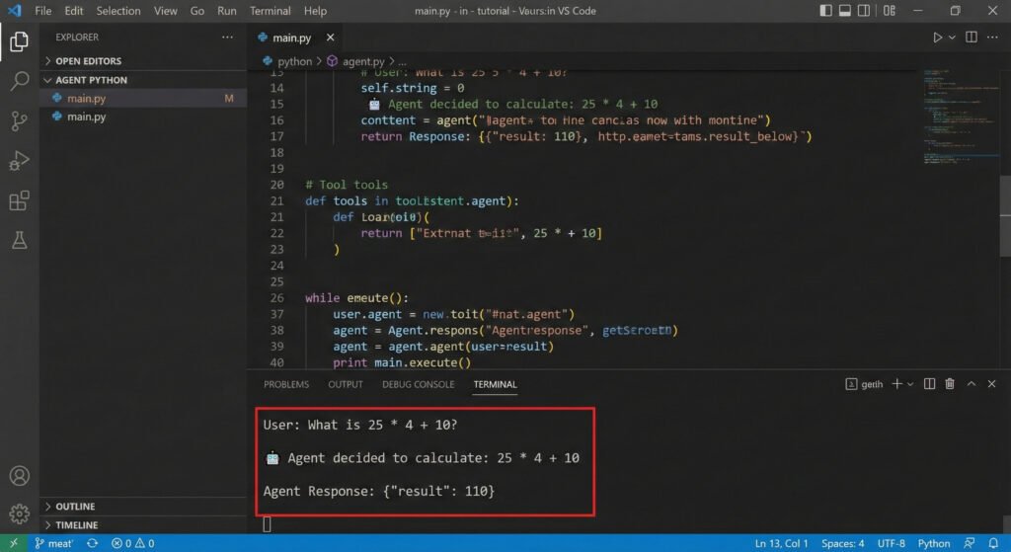Toggle the notifications bell in status bar

pyautogui.click(x=993, y=543)
